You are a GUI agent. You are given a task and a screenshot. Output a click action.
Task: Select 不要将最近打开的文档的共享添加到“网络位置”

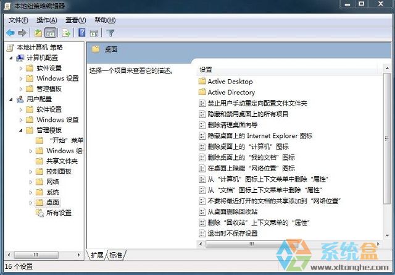click(x=270, y=201)
